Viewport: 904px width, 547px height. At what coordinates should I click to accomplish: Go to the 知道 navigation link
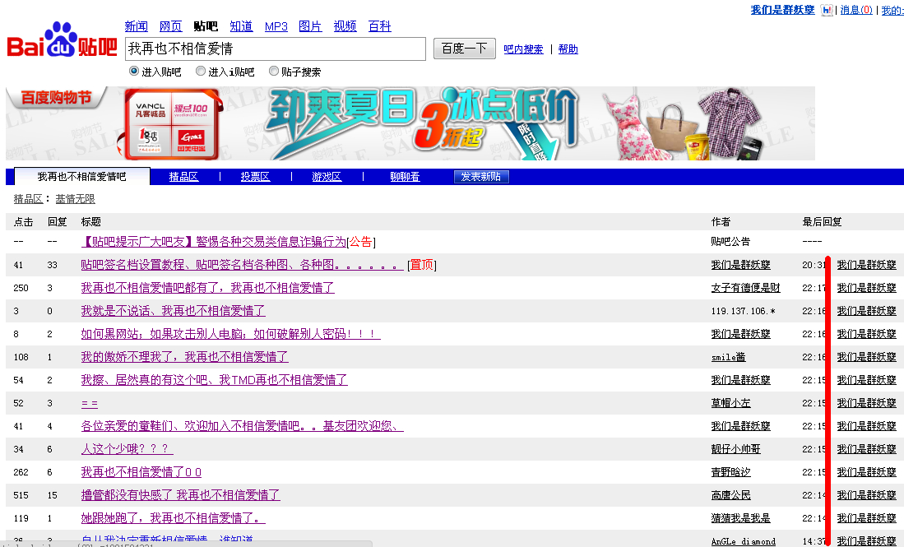point(241,26)
